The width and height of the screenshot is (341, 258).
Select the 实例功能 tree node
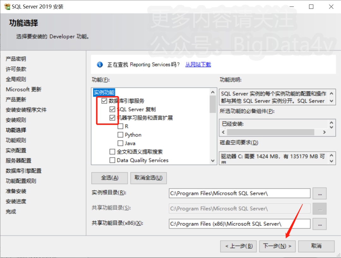pyautogui.click(x=104, y=92)
